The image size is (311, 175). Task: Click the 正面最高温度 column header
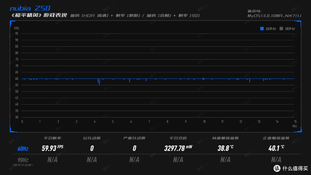click(x=276, y=138)
